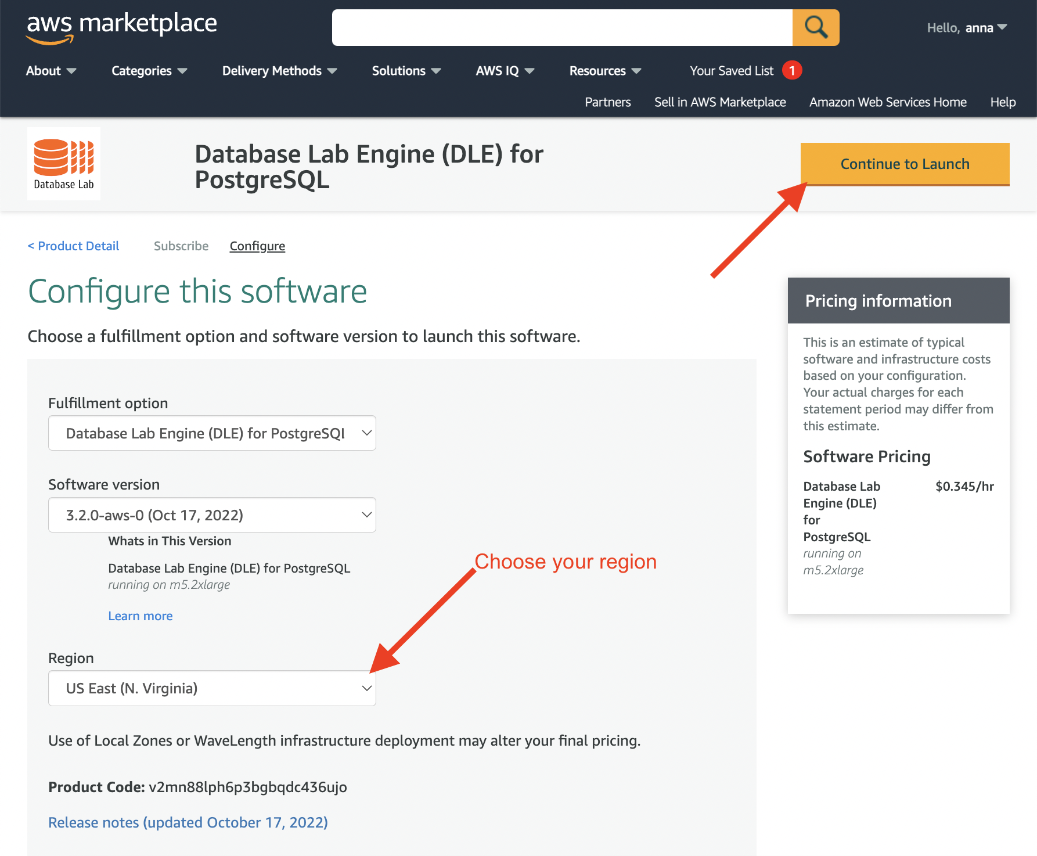Go to Amazon Web Services Home

click(888, 102)
